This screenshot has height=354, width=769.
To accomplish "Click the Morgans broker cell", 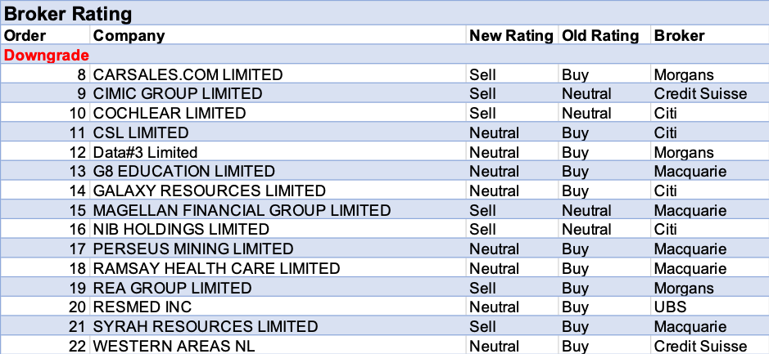I will [x=684, y=288].
